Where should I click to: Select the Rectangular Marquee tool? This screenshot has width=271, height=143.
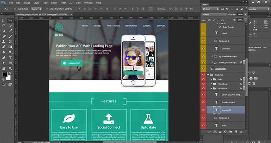point(3,20)
